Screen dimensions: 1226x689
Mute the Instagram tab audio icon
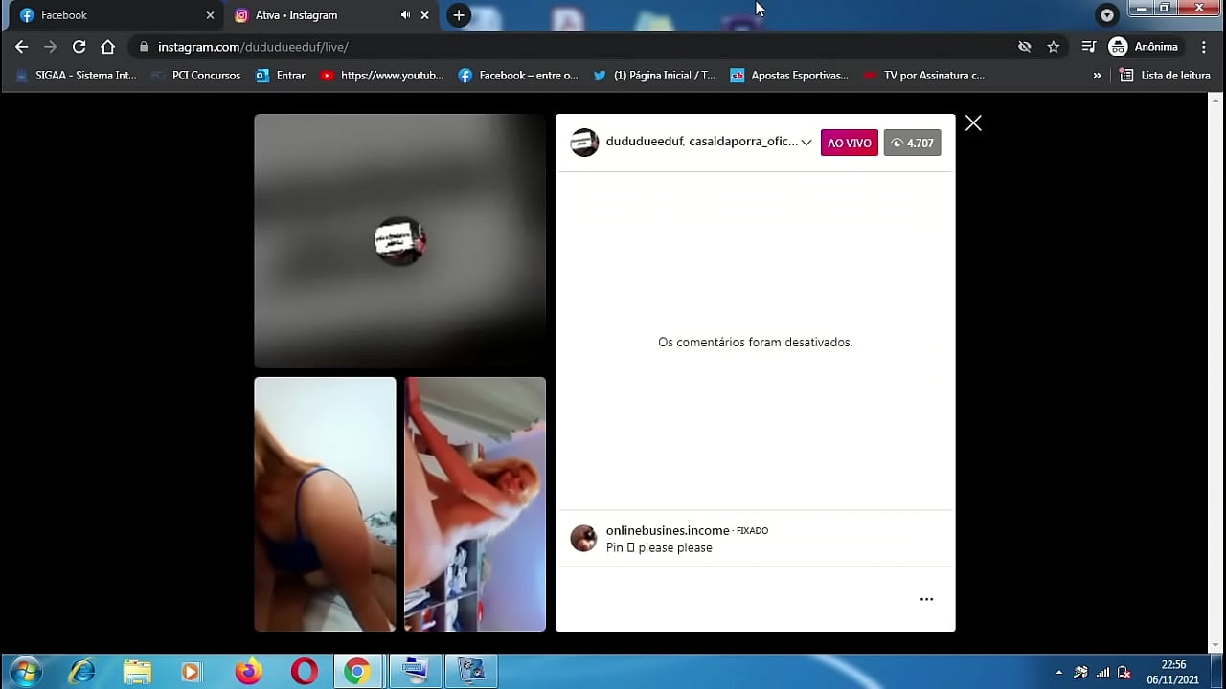(x=405, y=15)
